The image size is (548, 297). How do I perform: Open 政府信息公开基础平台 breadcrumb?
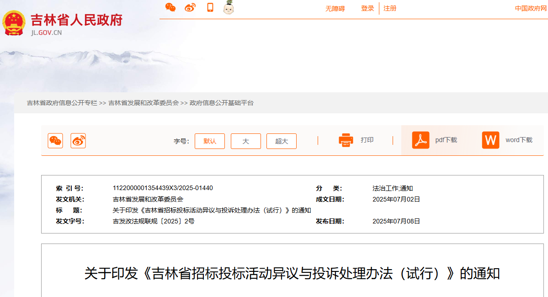pyautogui.click(x=222, y=103)
